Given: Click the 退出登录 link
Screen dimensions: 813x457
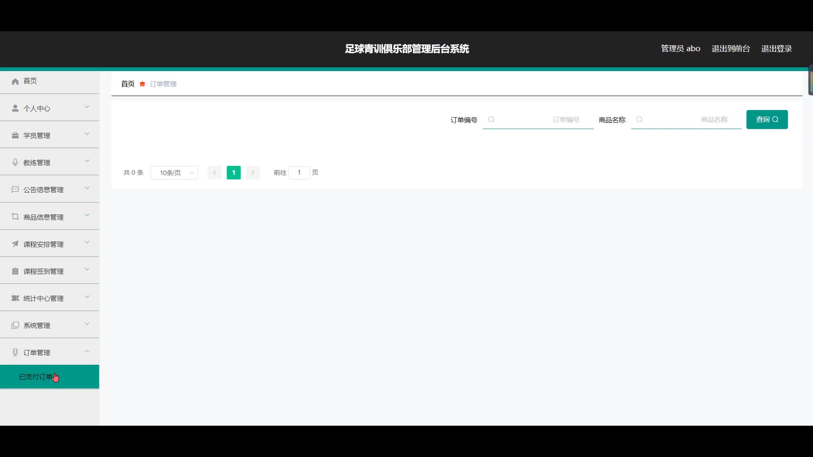Looking at the screenshot, I should tap(776, 49).
